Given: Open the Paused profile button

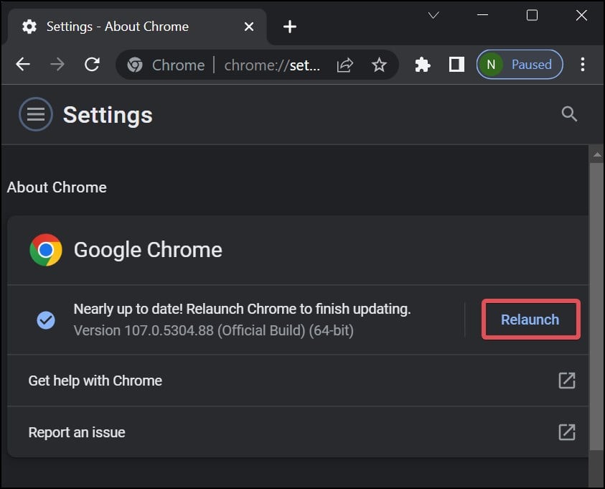Looking at the screenshot, I should (x=520, y=65).
